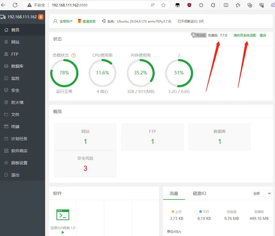Click the favorites star in address bar
The image size is (275, 236).
[x=163, y=5]
